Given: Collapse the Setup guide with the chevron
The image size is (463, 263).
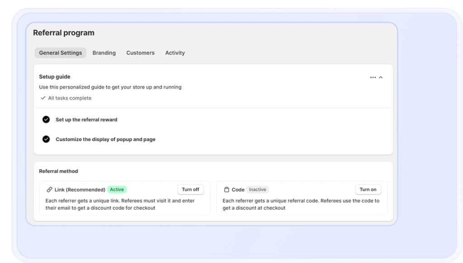Looking at the screenshot, I should [381, 77].
